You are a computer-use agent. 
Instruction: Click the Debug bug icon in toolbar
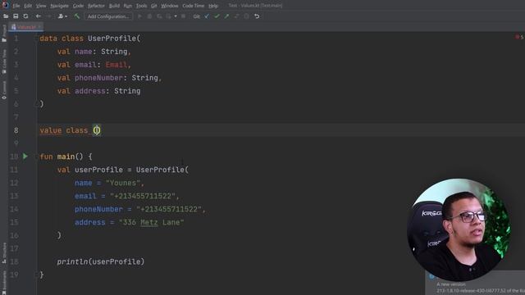tap(149, 16)
